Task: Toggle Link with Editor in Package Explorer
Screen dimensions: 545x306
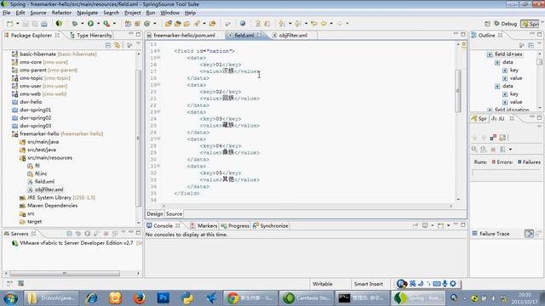Action: coord(118,45)
